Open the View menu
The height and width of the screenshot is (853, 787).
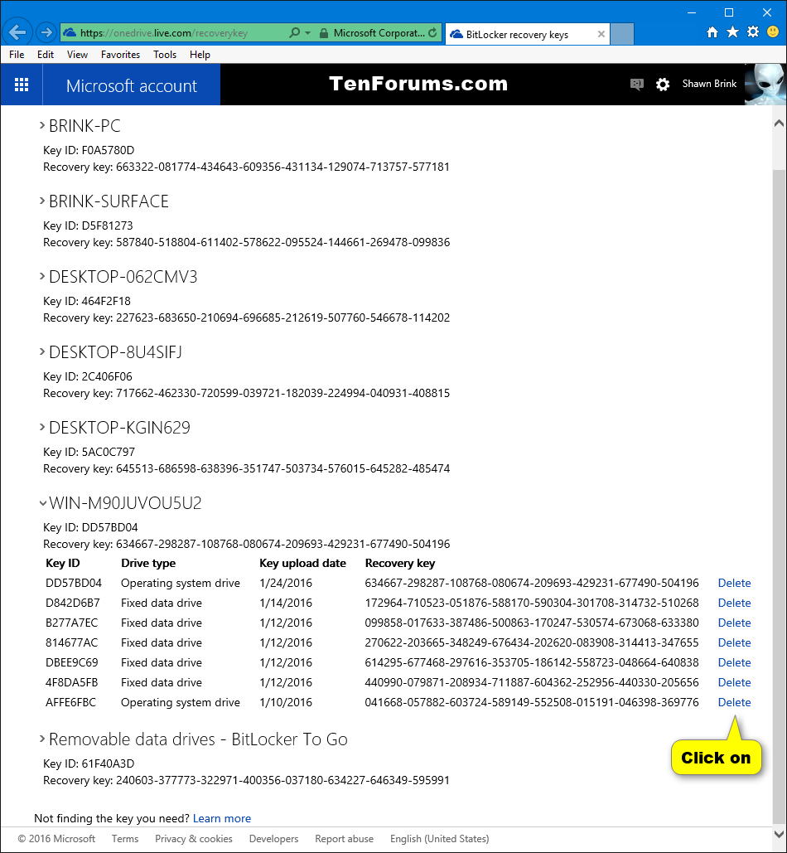77,55
